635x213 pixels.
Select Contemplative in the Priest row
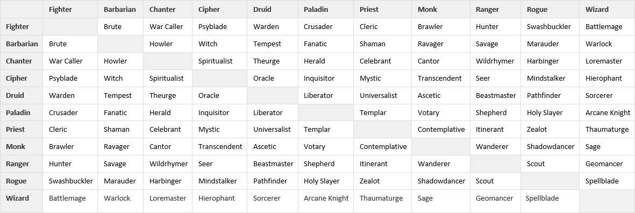441,130
